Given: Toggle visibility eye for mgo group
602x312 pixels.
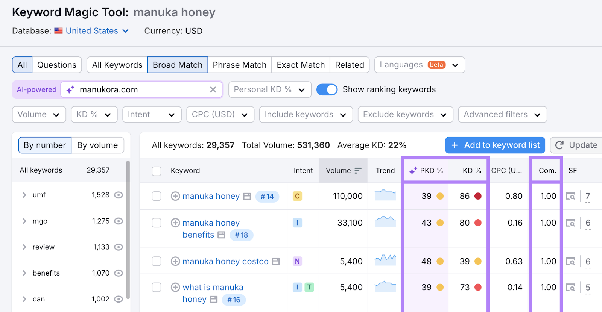Looking at the screenshot, I should 119,221.
